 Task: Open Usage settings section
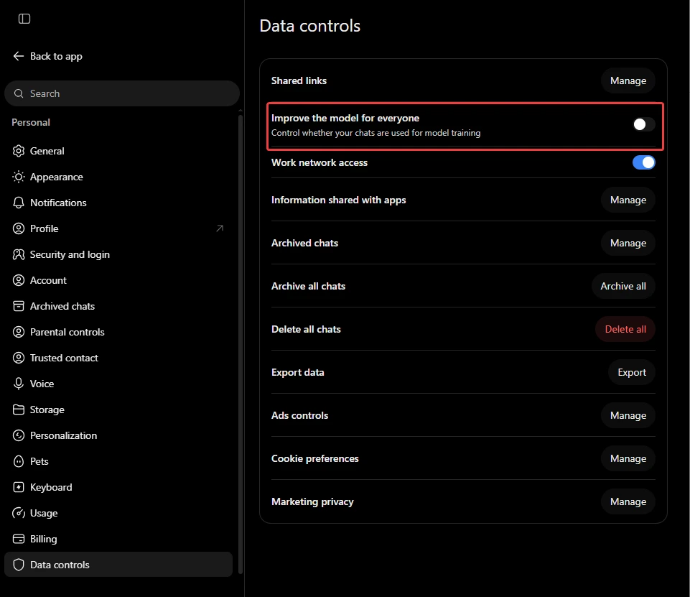click(x=118, y=513)
